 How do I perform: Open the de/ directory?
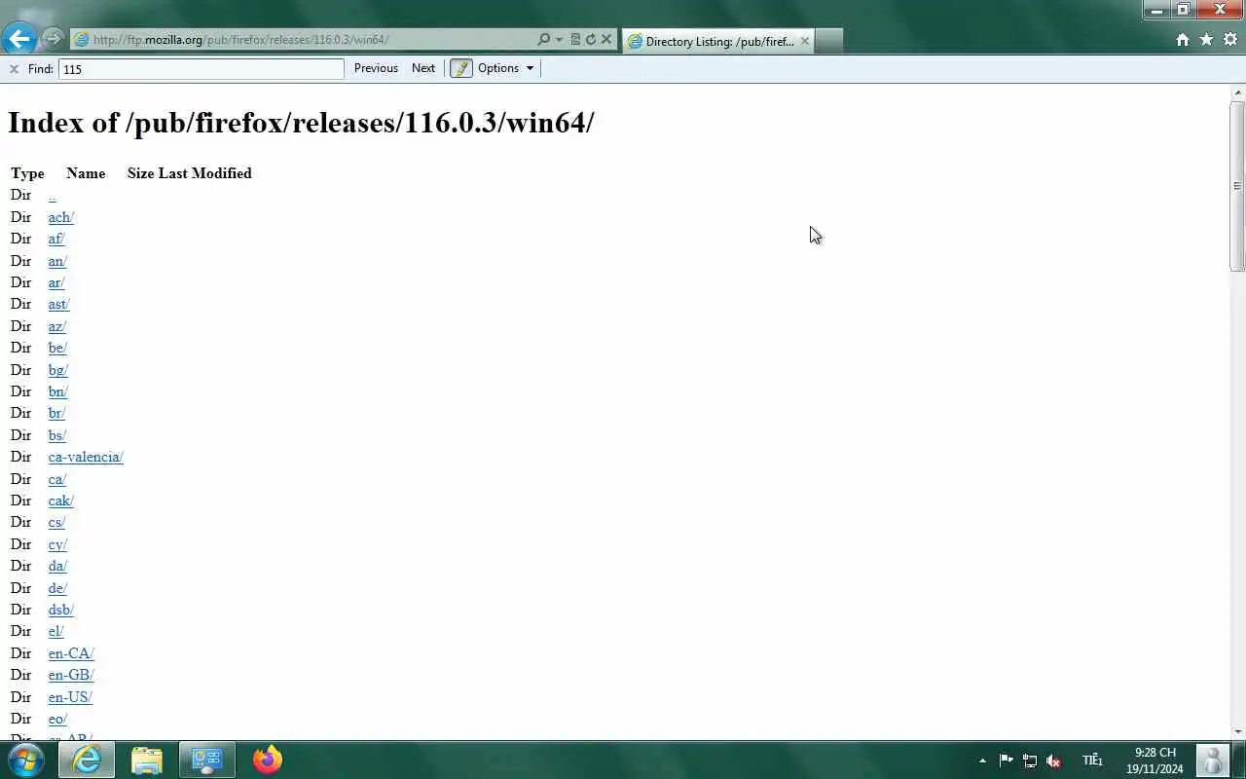[57, 588]
